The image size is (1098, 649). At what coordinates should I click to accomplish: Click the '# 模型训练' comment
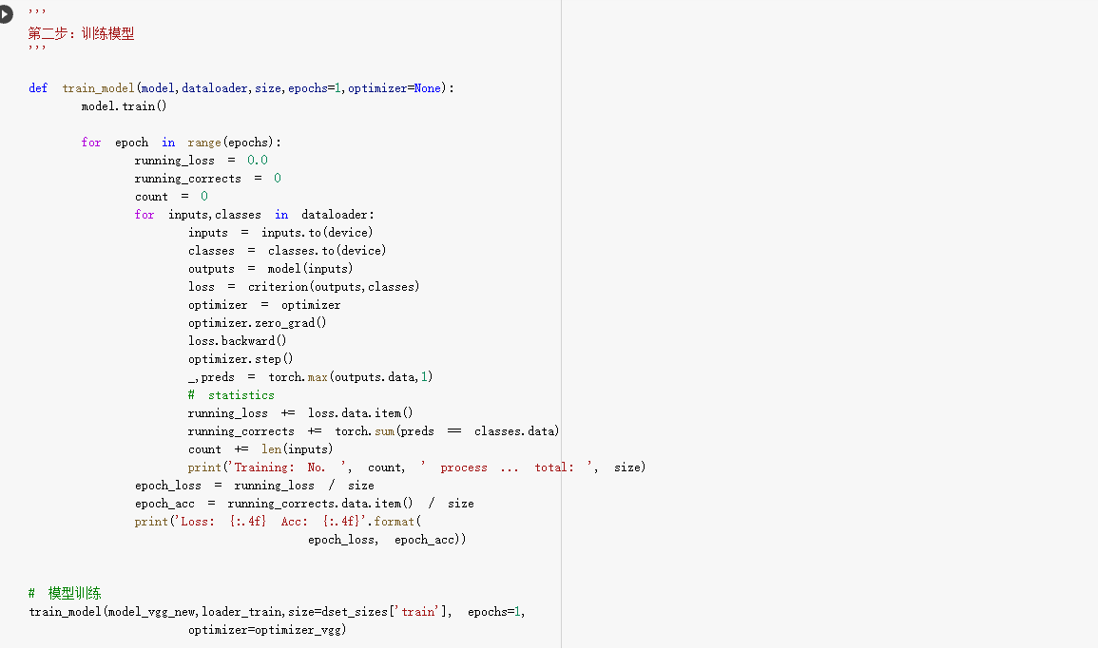(x=65, y=594)
